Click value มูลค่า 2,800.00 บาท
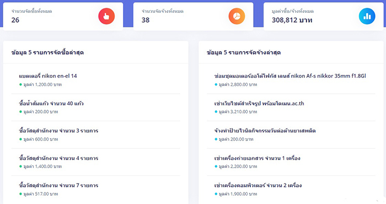386x204 pixels. pyautogui.click(x=238, y=85)
